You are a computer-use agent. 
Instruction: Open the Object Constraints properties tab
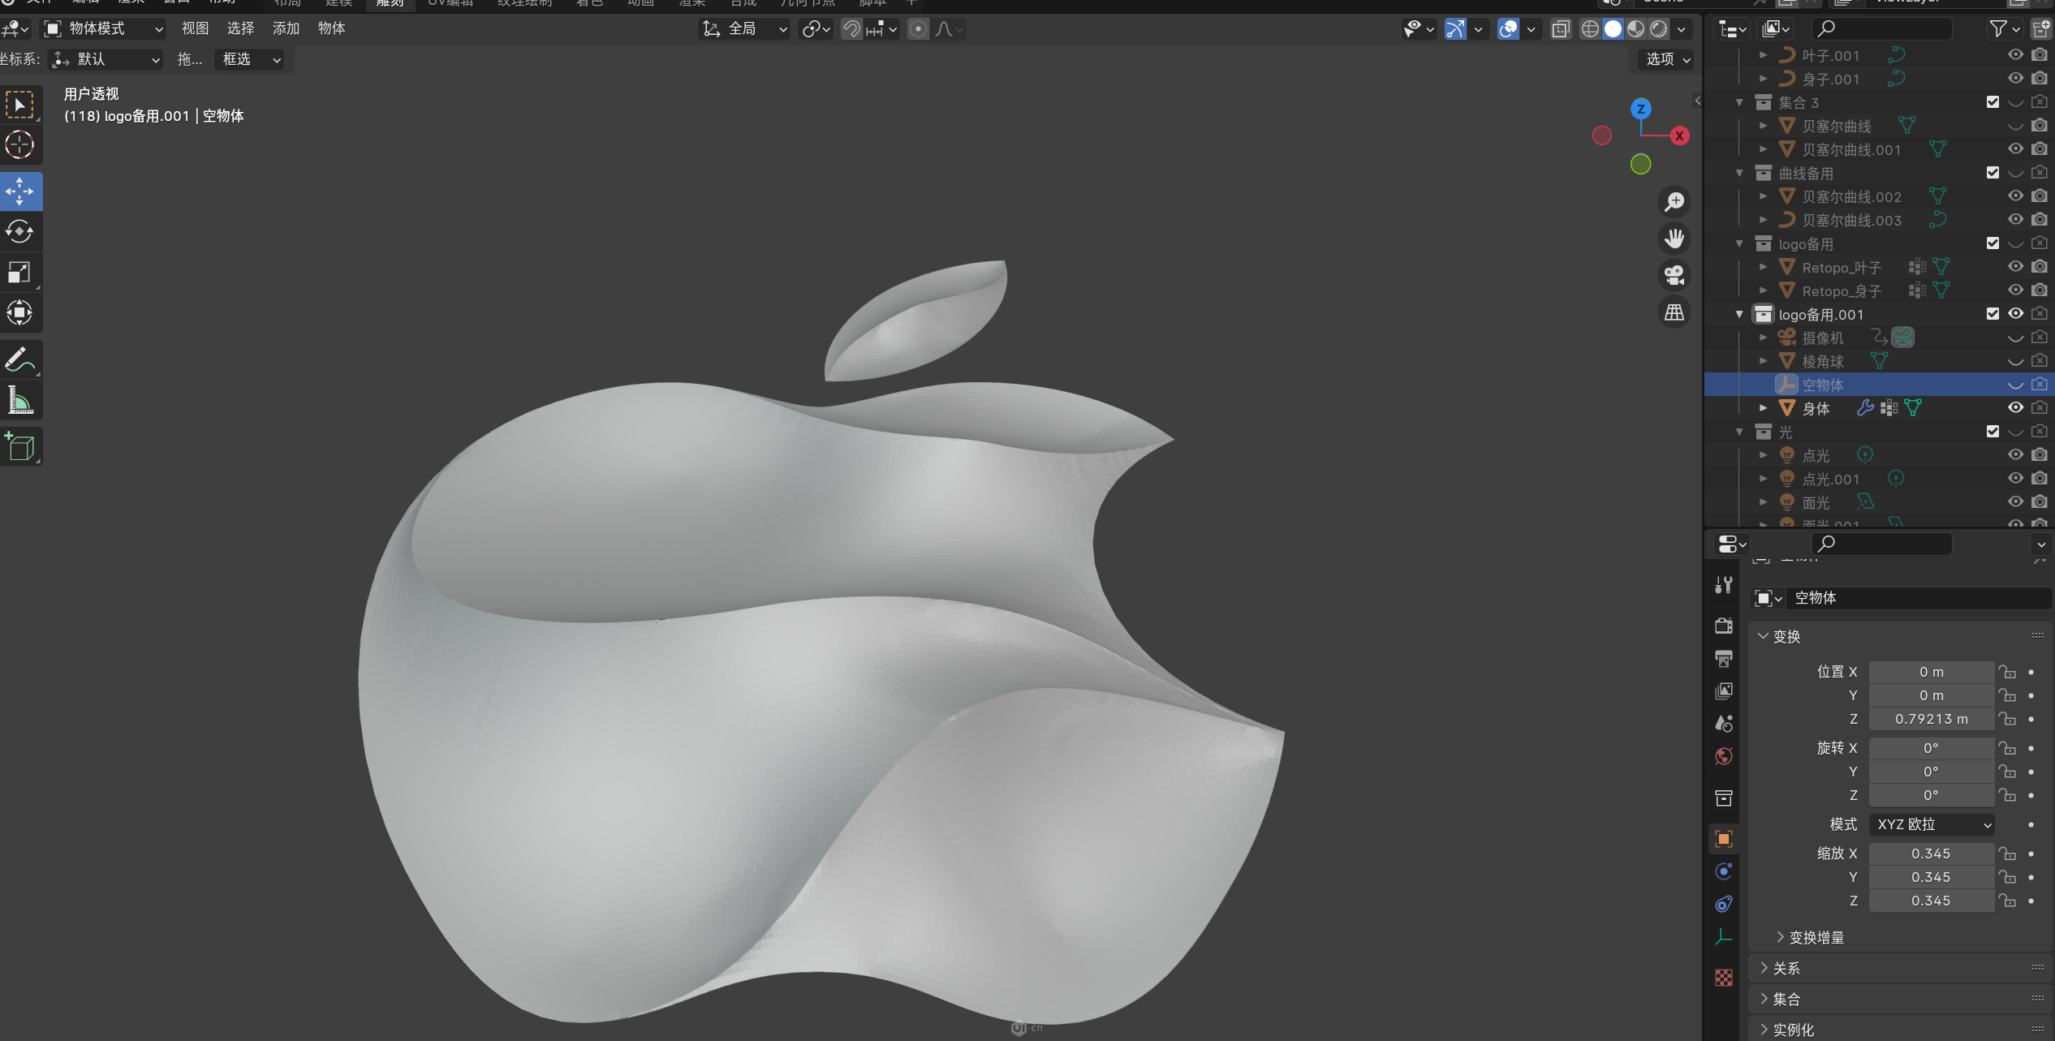[1724, 904]
